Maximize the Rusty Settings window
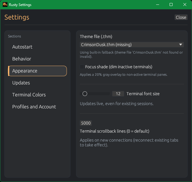192x182 pixels. (171, 5)
